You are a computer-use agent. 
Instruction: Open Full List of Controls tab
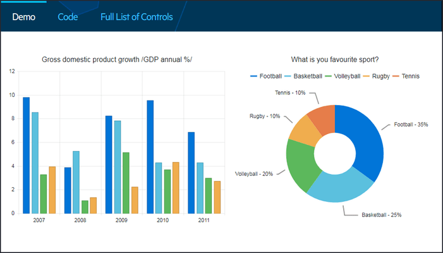click(137, 17)
